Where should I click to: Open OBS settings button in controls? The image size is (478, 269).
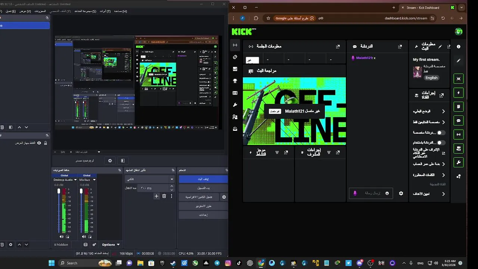coord(203,215)
